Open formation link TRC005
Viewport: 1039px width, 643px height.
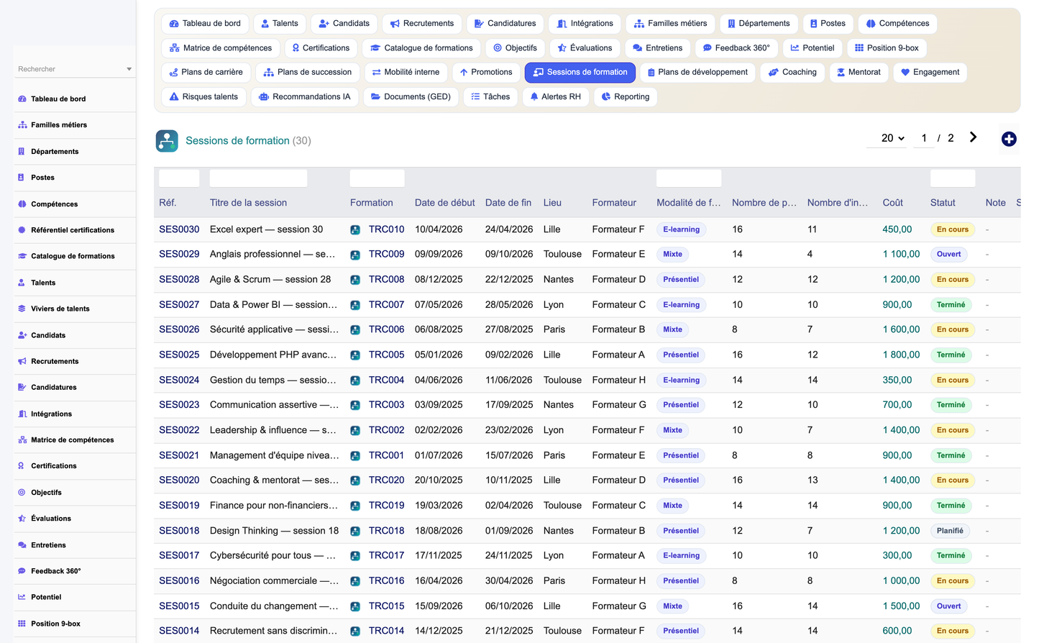coord(386,355)
